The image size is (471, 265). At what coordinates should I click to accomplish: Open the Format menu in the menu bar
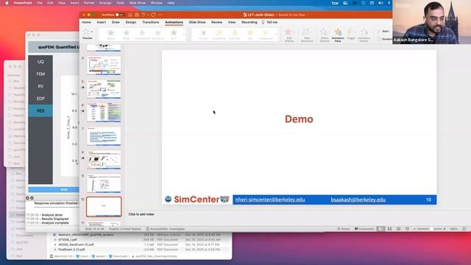[89, 3]
